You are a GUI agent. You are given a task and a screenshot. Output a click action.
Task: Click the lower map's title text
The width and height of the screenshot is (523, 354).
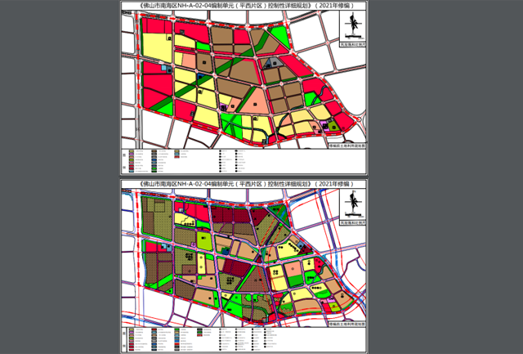244,184
